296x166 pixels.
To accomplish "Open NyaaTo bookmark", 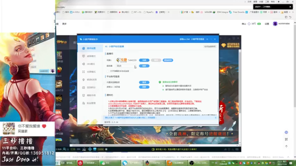I will (x=148, y=12).
